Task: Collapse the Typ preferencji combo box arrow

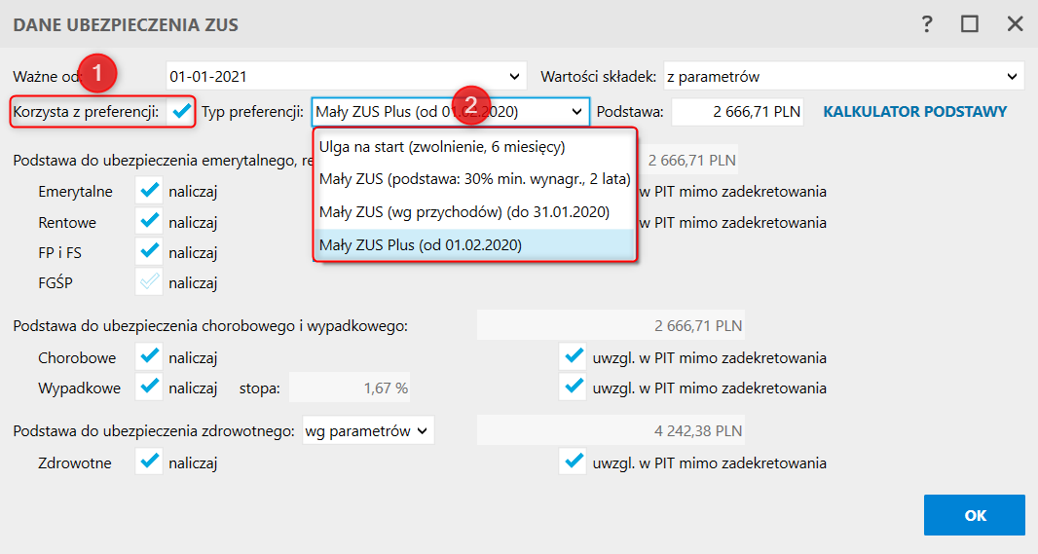Action: (x=576, y=112)
